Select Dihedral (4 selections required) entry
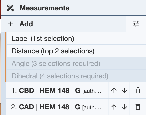This screenshot has height=115, width=146. (76, 76)
